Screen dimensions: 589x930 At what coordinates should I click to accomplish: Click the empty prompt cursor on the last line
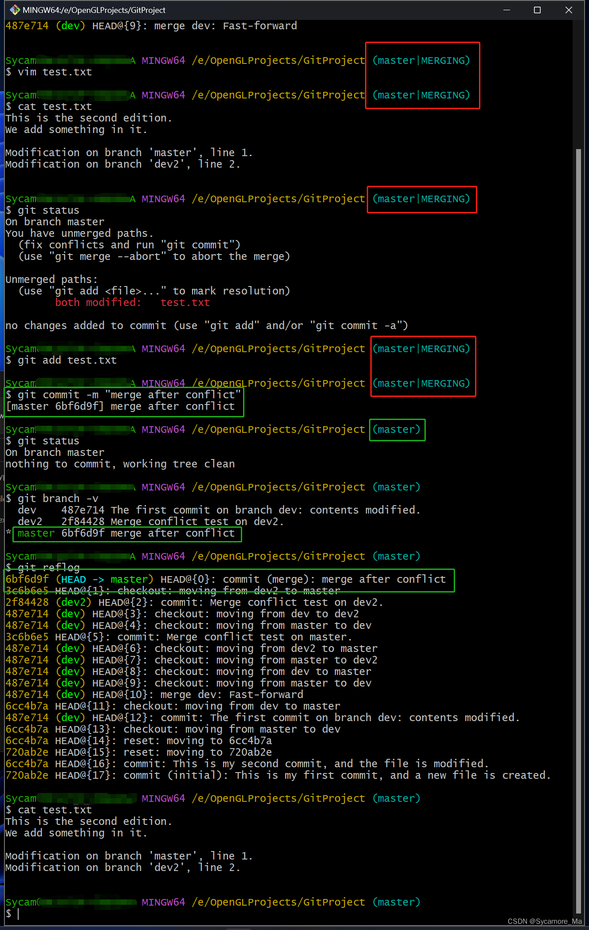coord(18,914)
